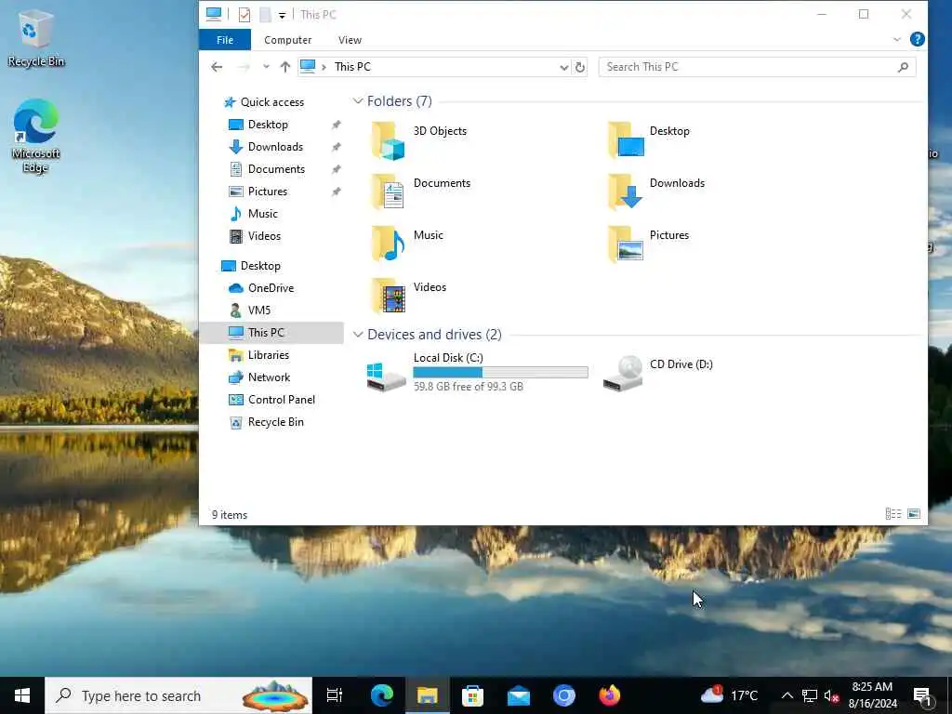Select the Music folder in Folders group
Image resolution: width=952 pixels, height=714 pixels.
point(407,245)
